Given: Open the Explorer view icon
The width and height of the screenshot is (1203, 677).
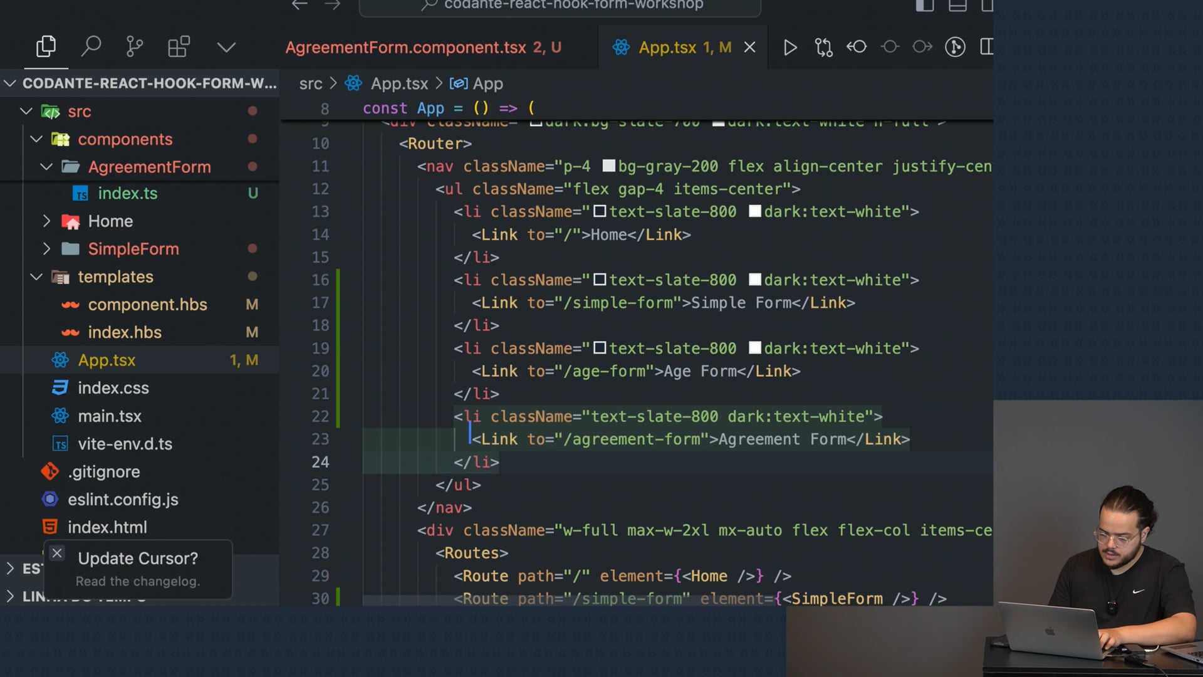Looking at the screenshot, I should point(46,47).
